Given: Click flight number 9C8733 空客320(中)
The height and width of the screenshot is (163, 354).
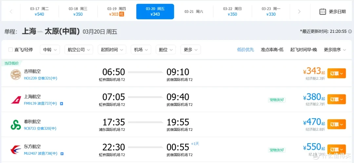Looking at the screenshot, I should [40, 129].
